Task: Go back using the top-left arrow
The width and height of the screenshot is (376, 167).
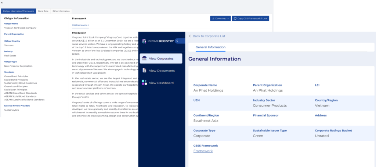Action: click(2, 3)
